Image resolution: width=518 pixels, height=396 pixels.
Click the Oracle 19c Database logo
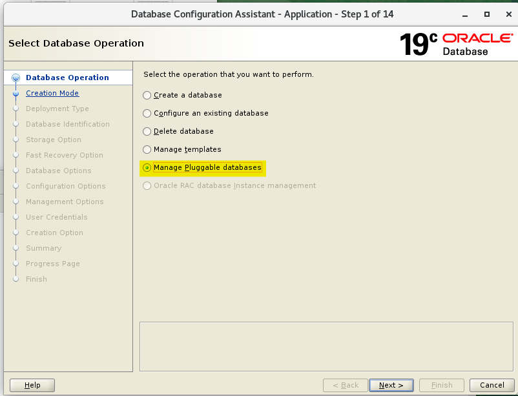pos(456,44)
